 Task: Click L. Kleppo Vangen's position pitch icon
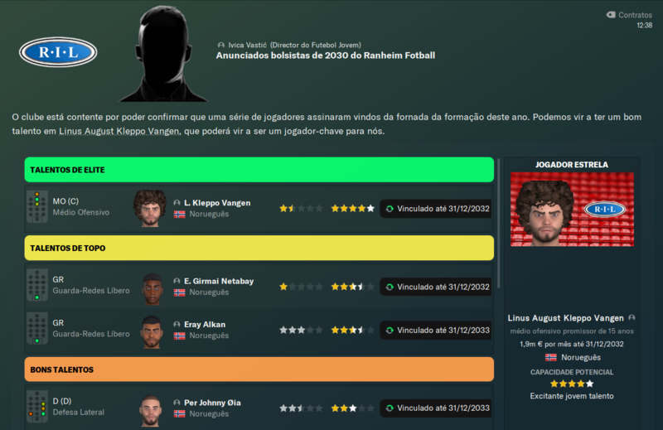(37, 207)
